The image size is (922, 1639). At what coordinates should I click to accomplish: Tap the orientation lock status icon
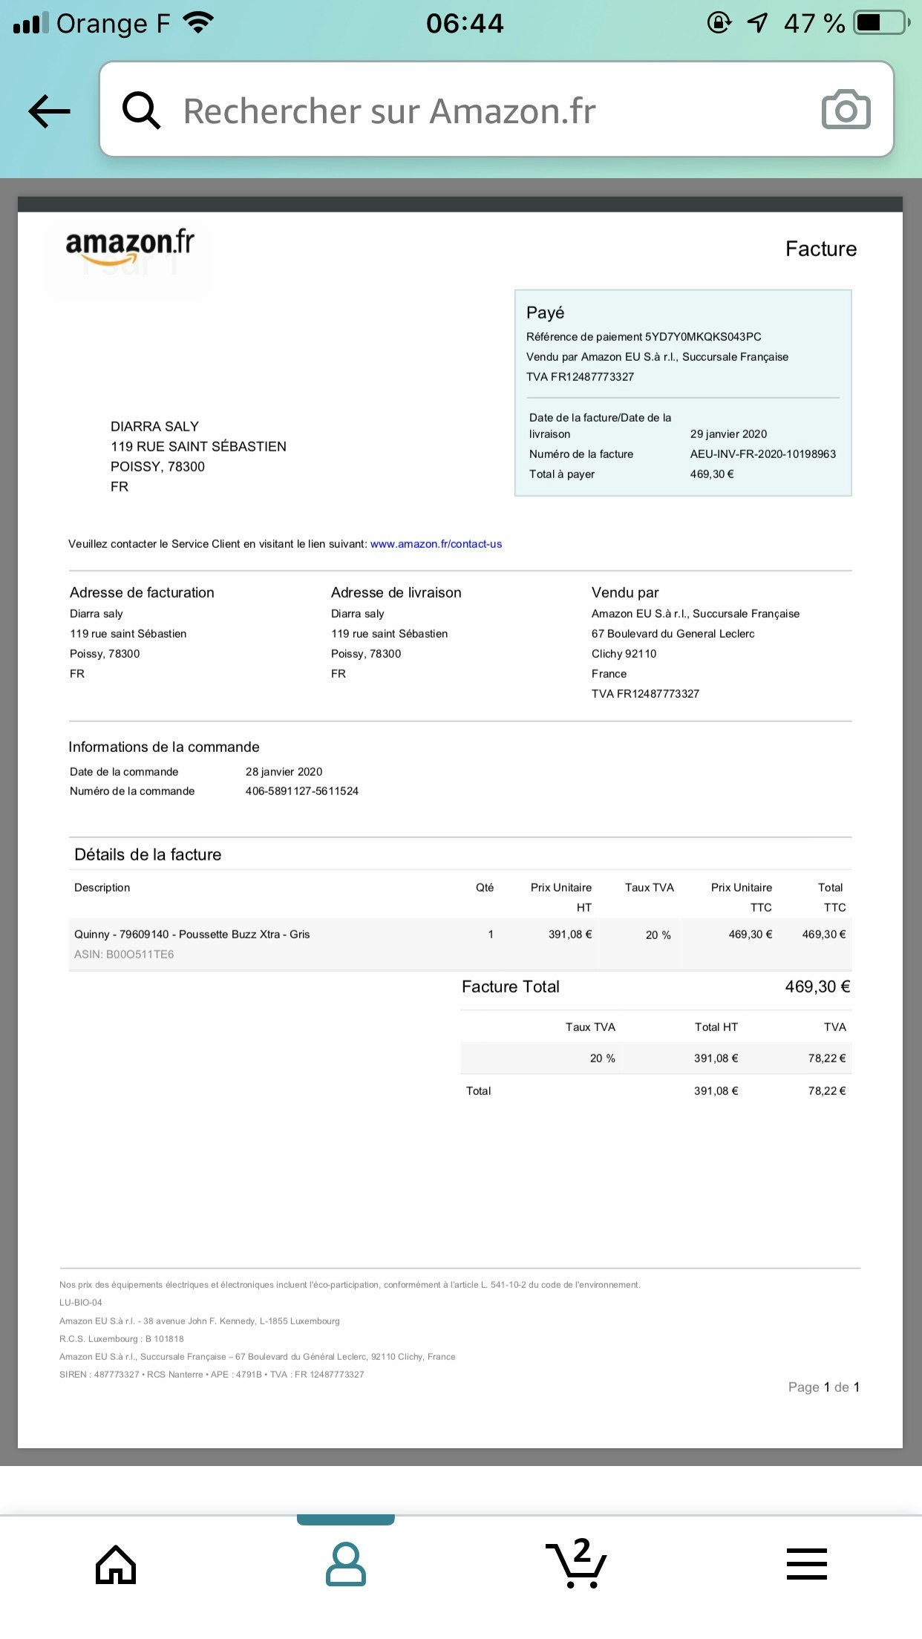[x=719, y=23]
